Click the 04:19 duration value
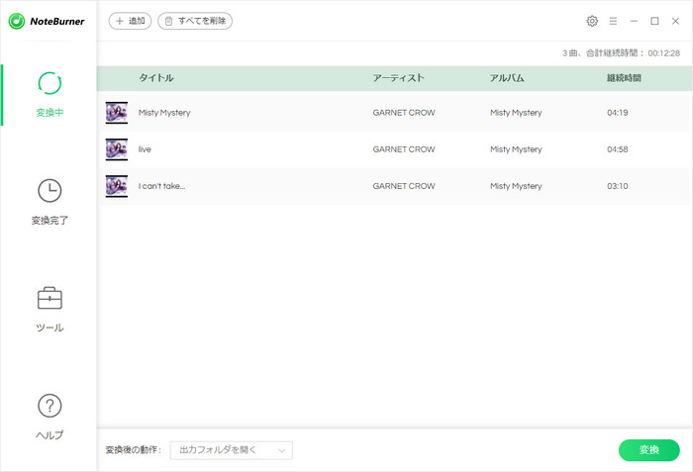 [x=618, y=113]
